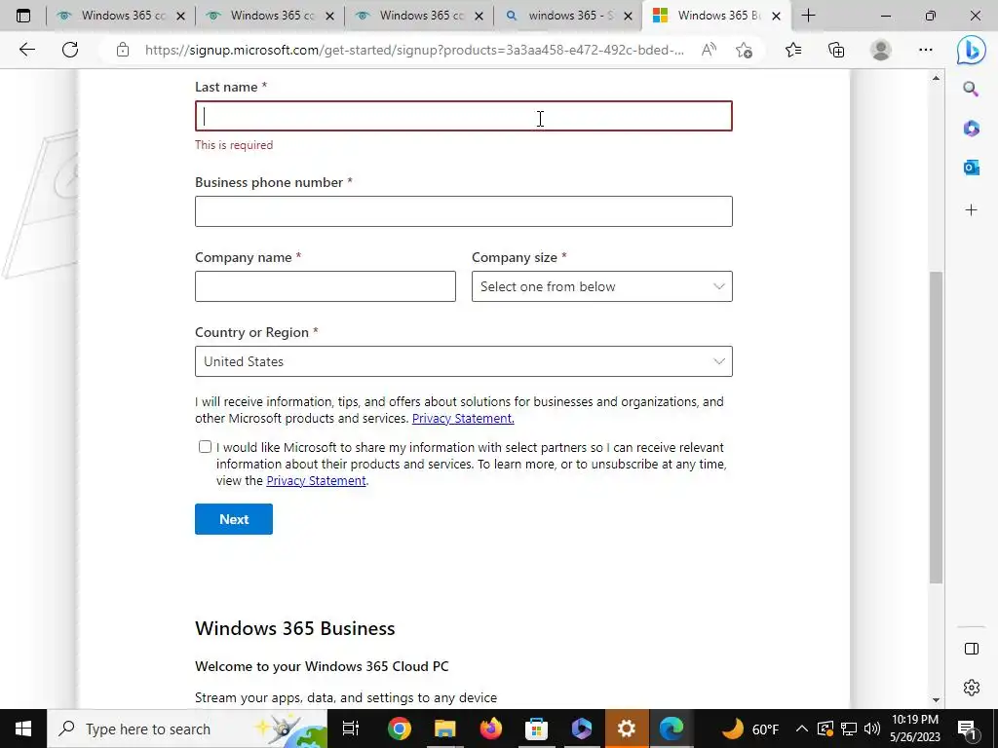Switch to windows 365 search tab
998x748 pixels.
click(568, 16)
